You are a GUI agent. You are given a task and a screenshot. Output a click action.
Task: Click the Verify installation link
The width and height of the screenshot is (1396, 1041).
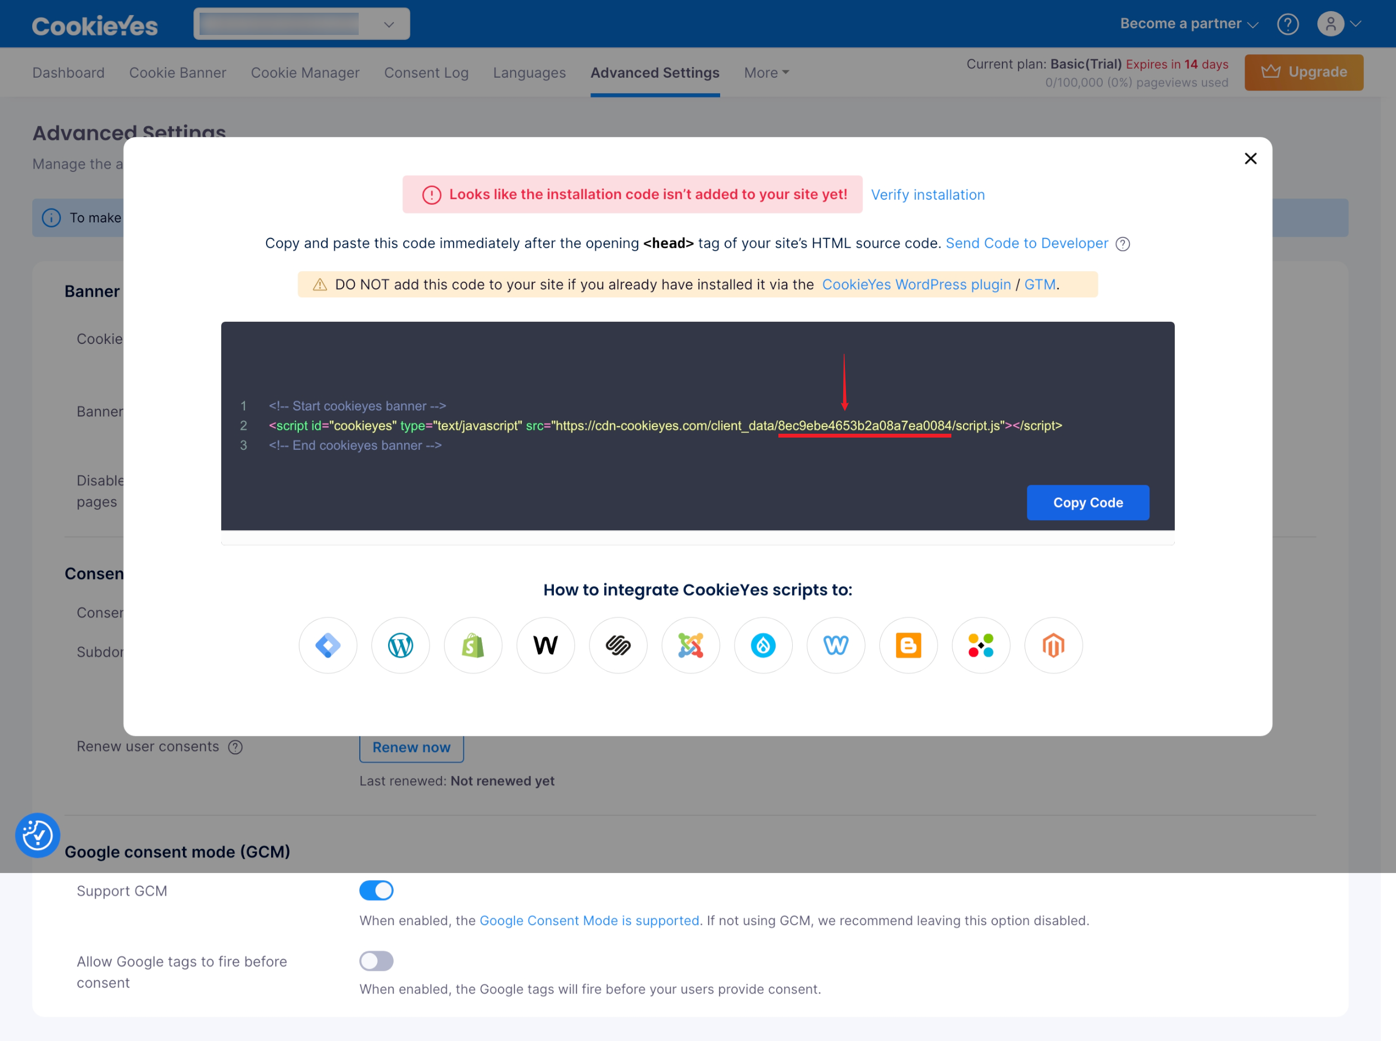[x=928, y=195]
